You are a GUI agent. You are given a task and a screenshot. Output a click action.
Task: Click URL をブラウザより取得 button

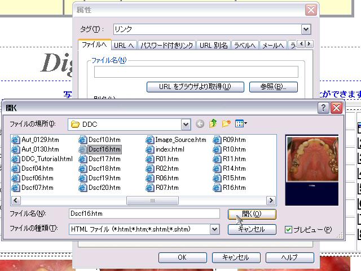pos(195,87)
